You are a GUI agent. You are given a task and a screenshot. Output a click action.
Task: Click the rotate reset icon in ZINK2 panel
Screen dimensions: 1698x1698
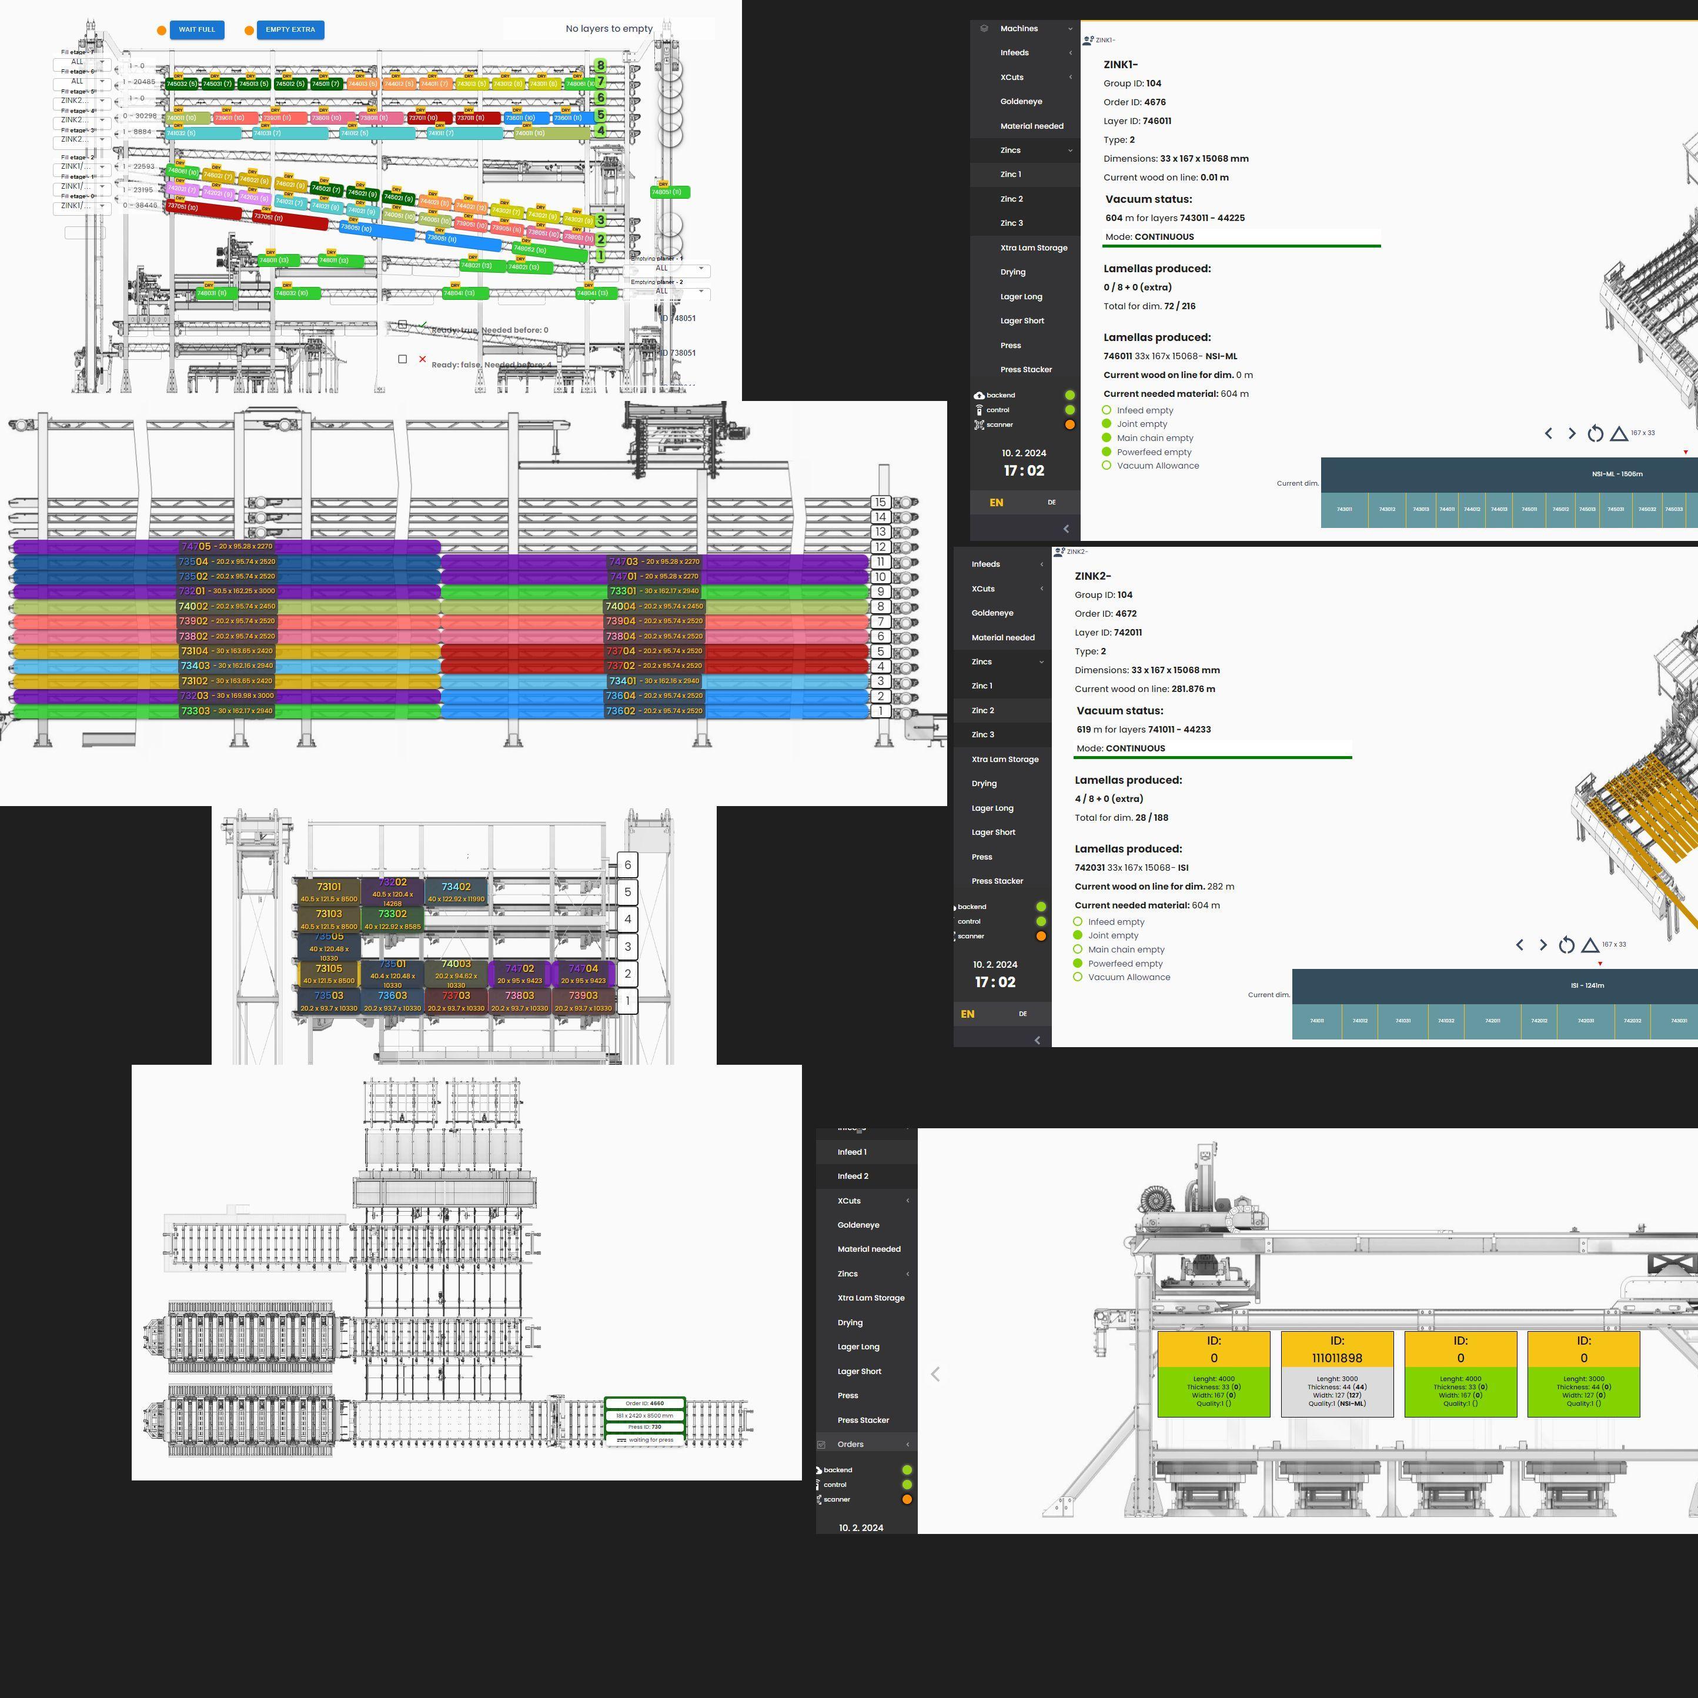(1566, 945)
